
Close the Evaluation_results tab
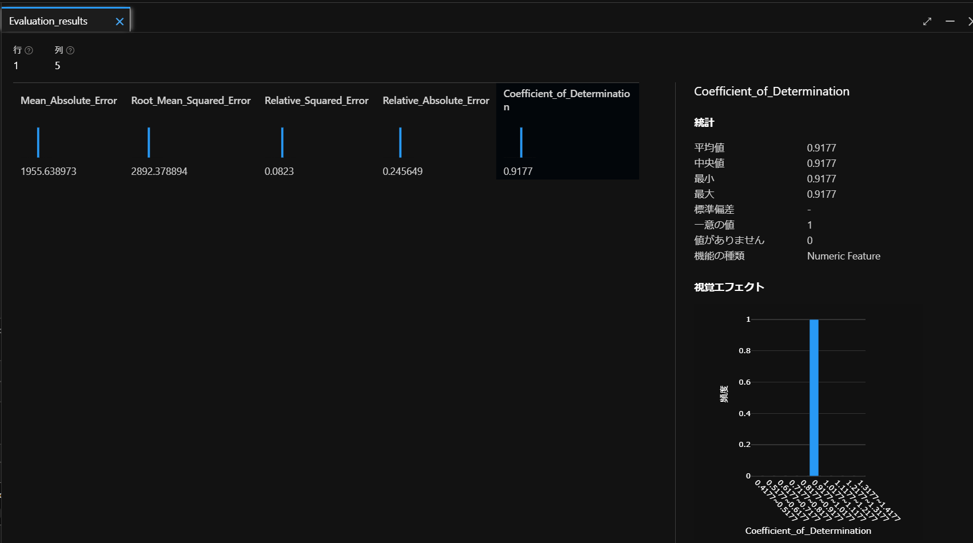pos(119,22)
